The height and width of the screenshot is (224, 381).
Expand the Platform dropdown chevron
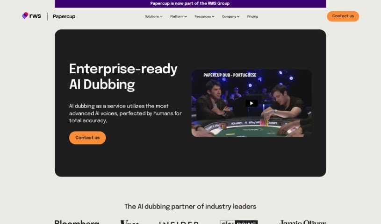click(186, 17)
